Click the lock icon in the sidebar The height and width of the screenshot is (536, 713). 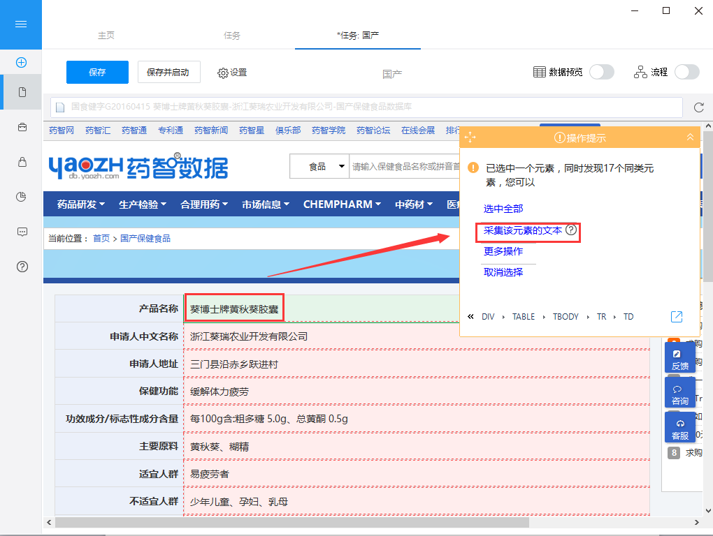click(x=22, y=162)
